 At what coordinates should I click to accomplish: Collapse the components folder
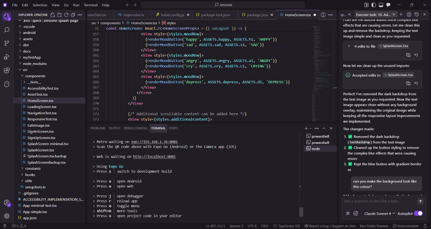pyautogui.click(x=22, y=76)
